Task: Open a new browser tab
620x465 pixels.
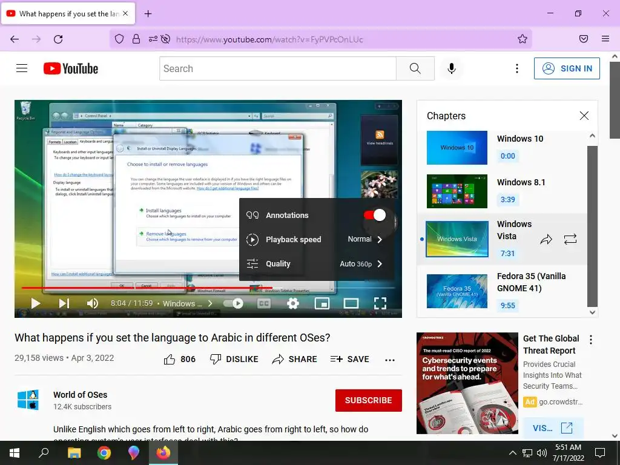Action: tap(148, 14)
